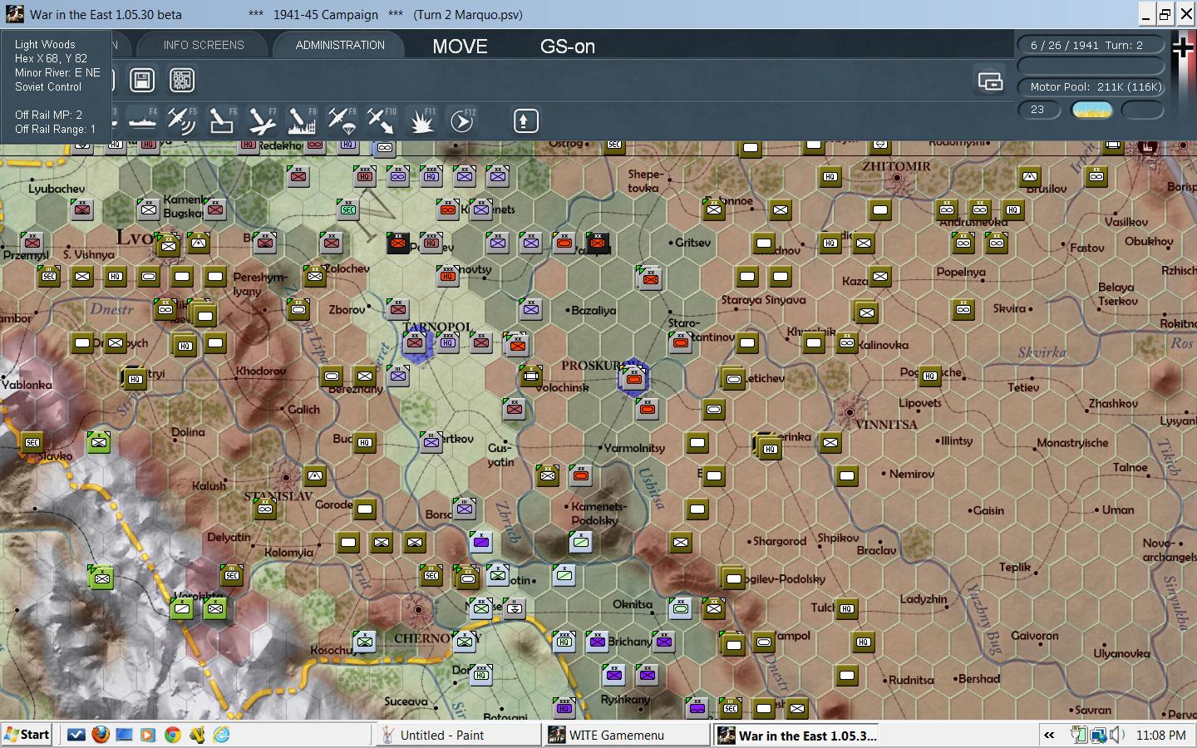Click the weather indicator pill
This screenshot has width=1197, height=748.
tap(1091, 110)
